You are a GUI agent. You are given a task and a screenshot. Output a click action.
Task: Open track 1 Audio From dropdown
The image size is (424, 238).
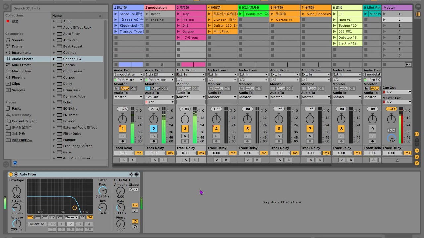tap(128, 75)
